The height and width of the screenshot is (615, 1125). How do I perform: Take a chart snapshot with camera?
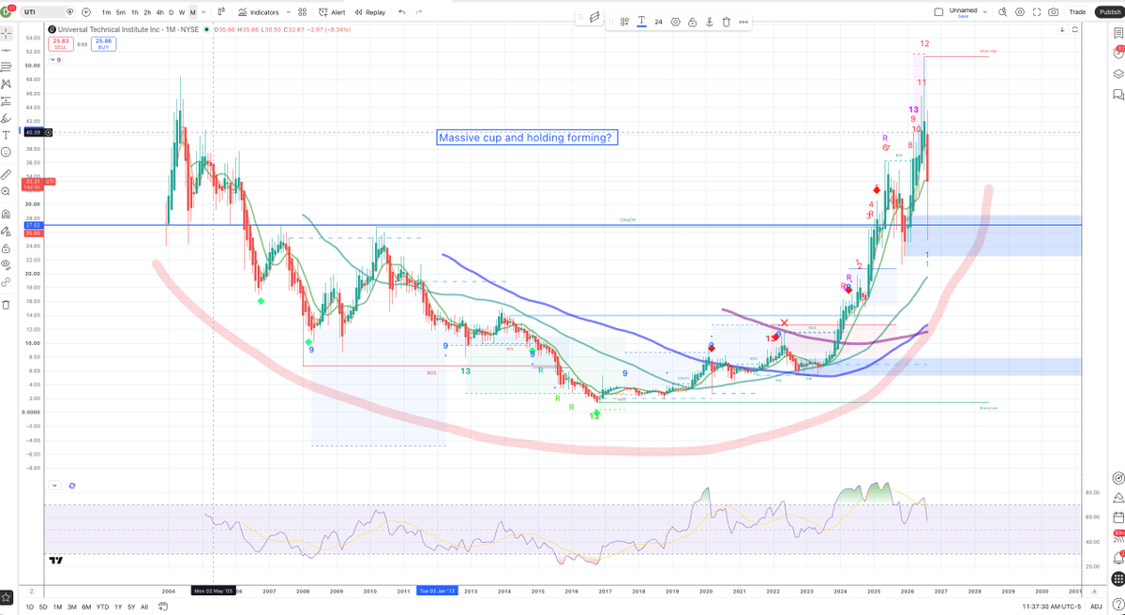(x=1054, y=12)
